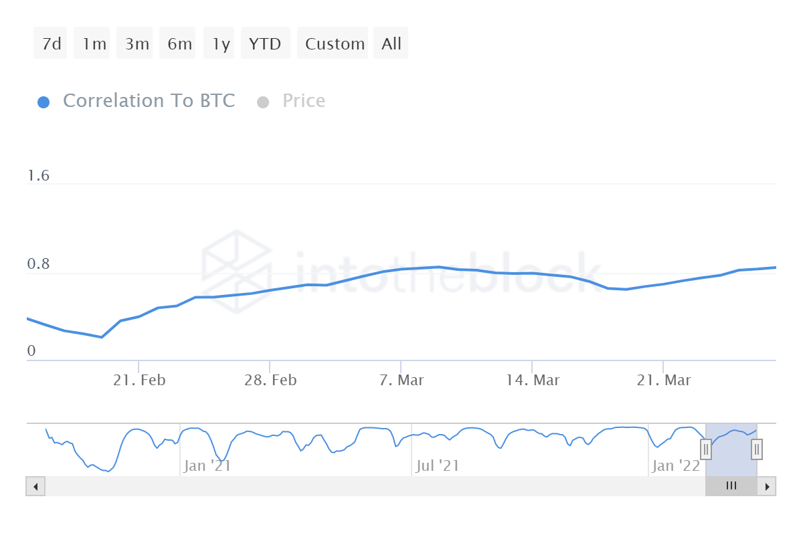Select the YTD range option
The height and width of the screenshot is (535, 803).
pos(265,43)
